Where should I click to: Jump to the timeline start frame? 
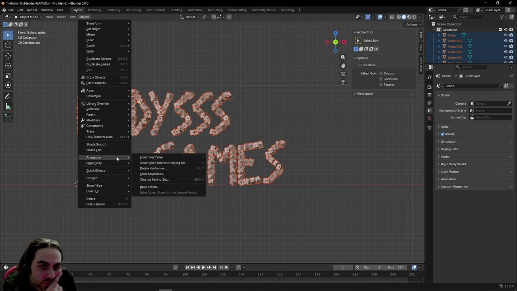click(x=187, y=267)
